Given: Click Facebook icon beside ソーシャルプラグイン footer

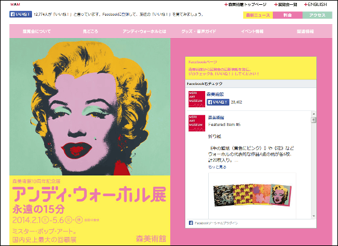Looking at the screenshot, I should [191, 222].
